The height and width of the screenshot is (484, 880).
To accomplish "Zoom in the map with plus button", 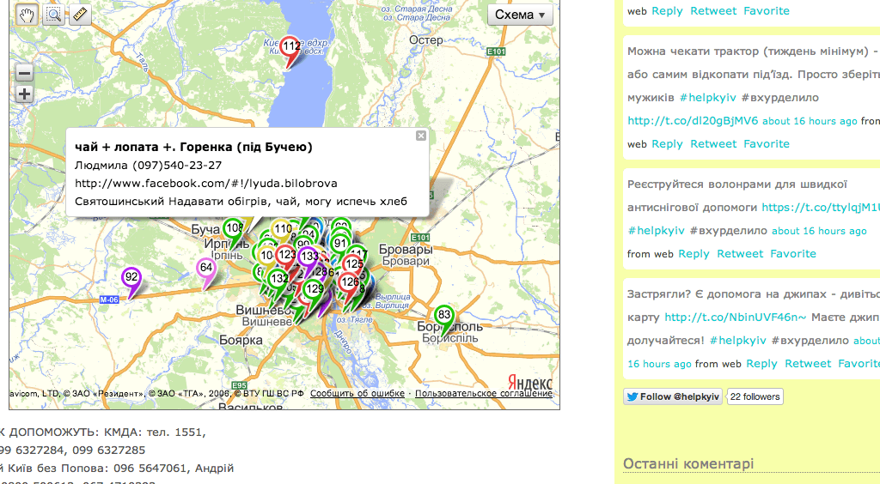I will click(x=24, y=94).
